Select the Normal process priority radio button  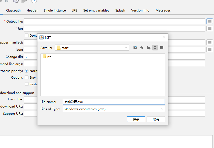(26, 71)
